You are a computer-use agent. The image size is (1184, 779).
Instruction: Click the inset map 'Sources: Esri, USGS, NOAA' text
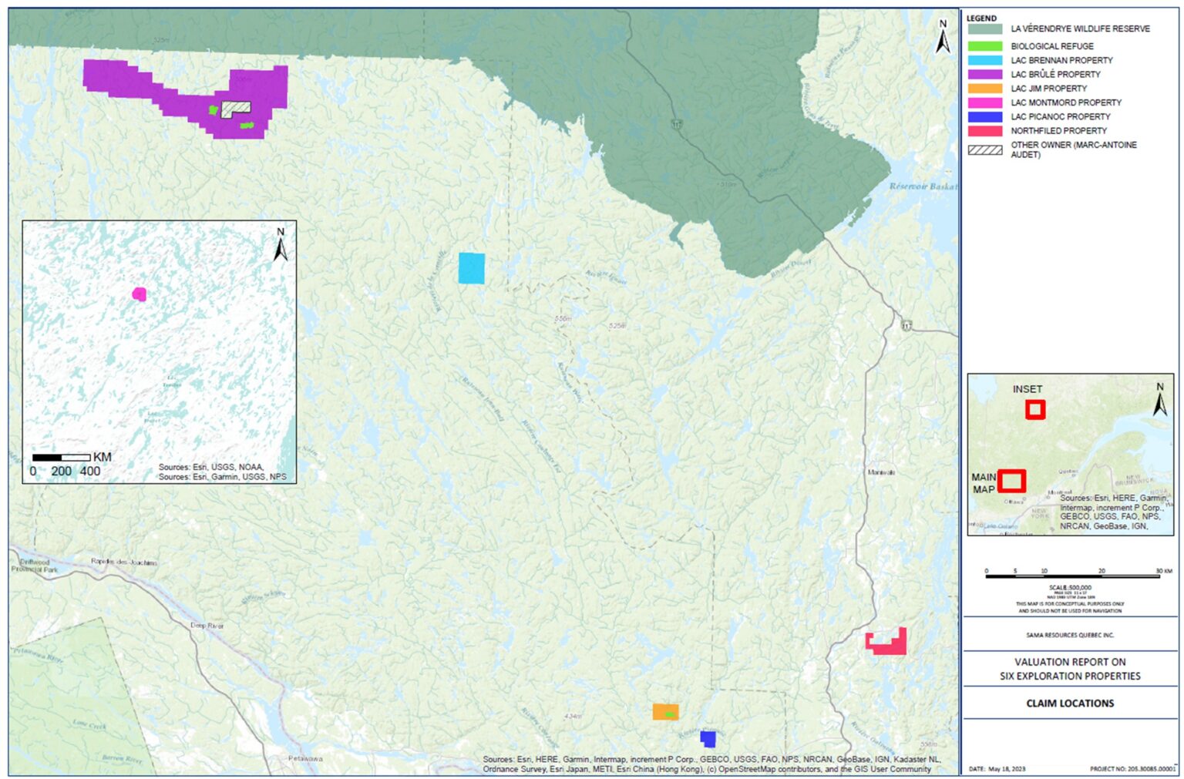211,467
